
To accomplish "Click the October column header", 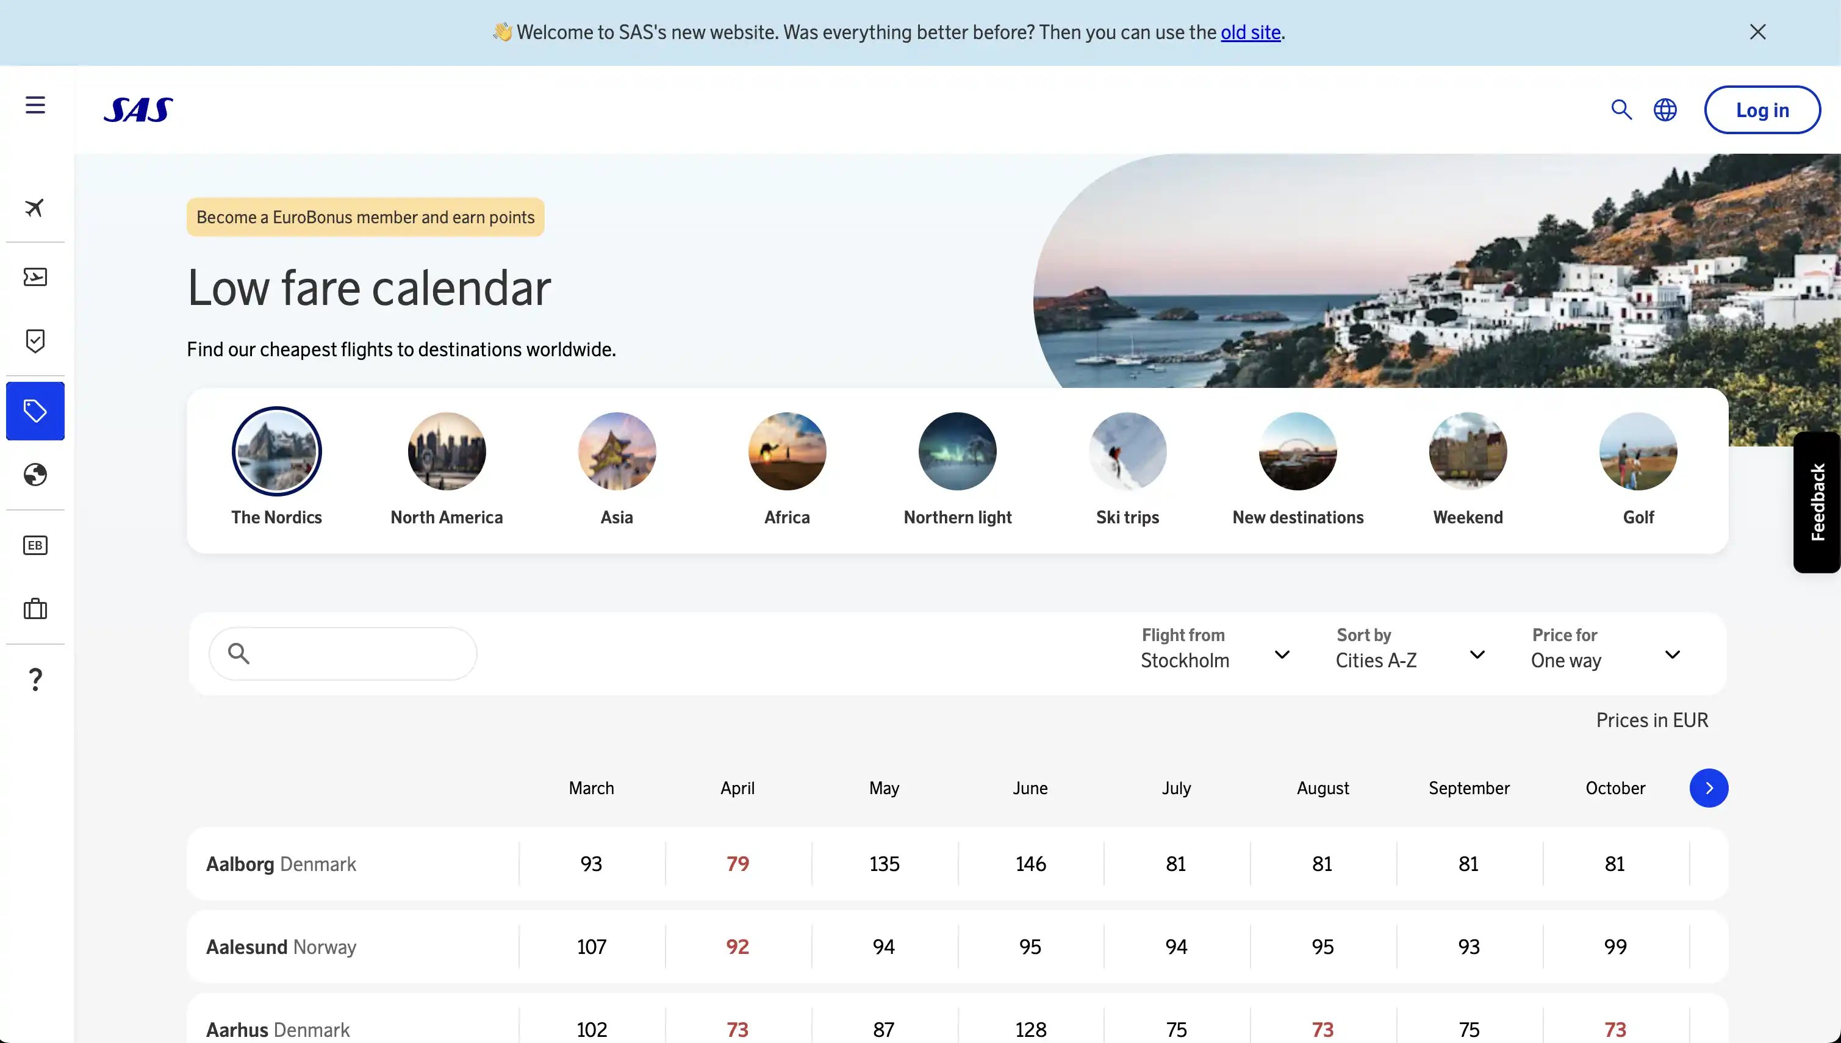I will coord(1615,788).
